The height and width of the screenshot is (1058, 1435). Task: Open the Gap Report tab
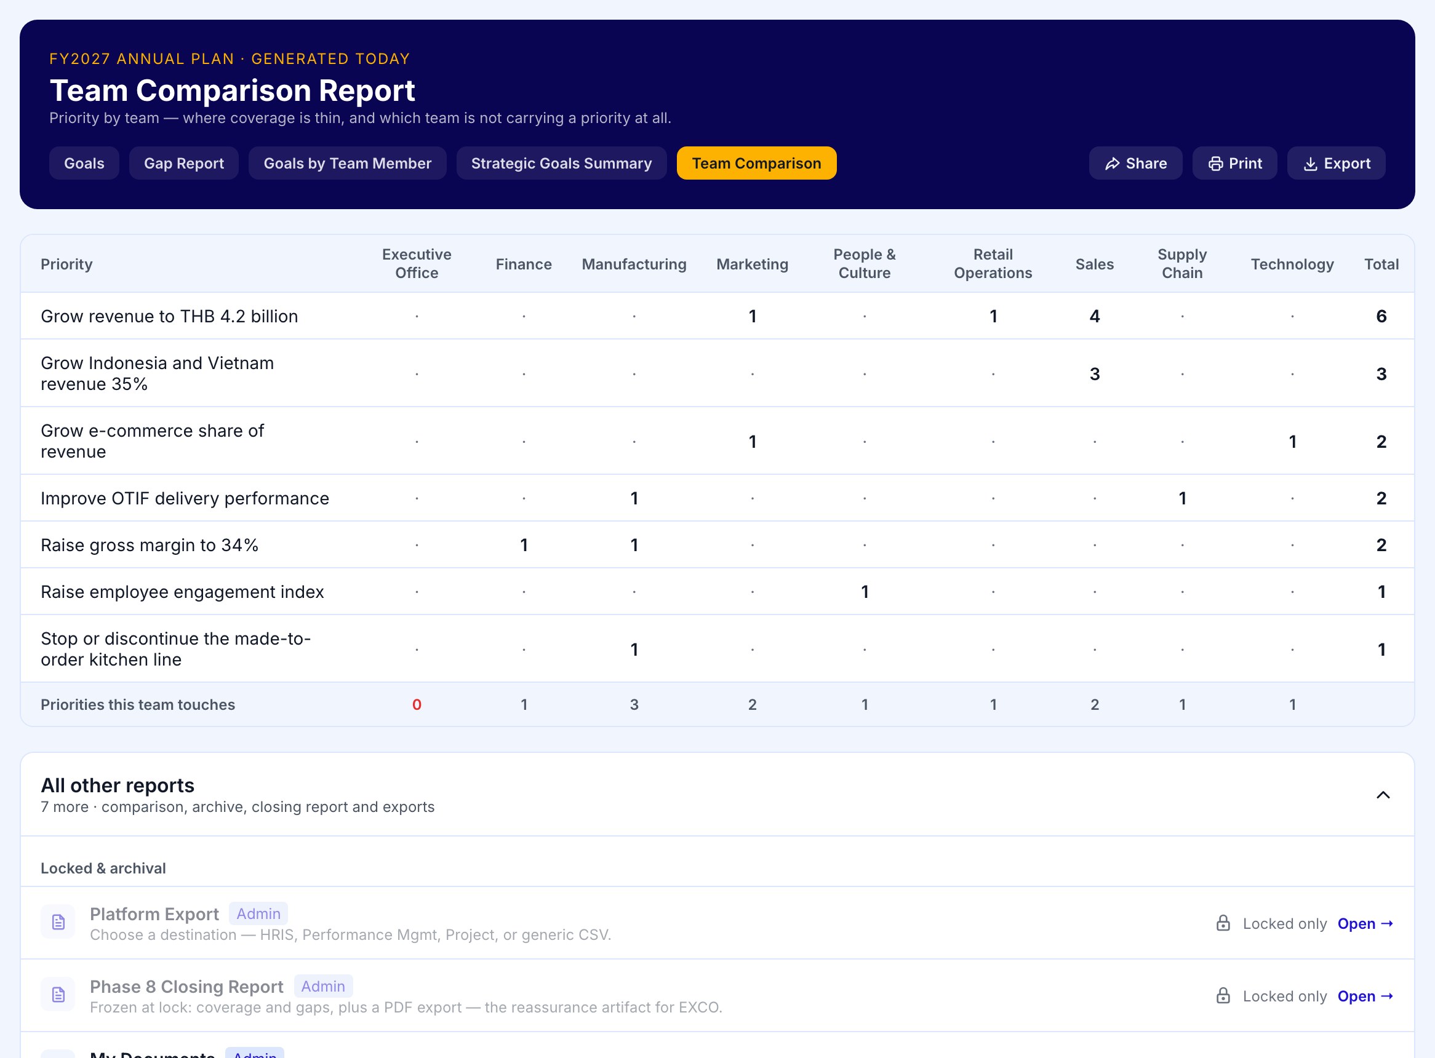(x=184, y=163)
